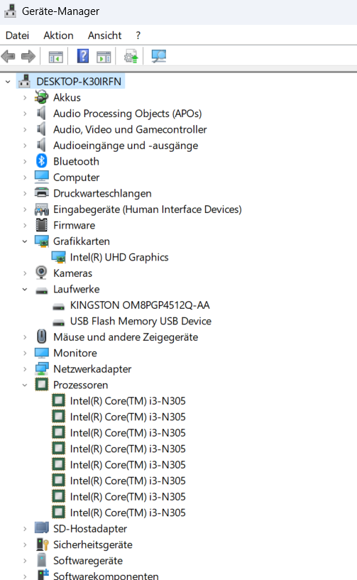This screenshot has height=580, width=357.
Task: Collapse the DESKTOP-K30IRFN root node
Action: (8, 82)
